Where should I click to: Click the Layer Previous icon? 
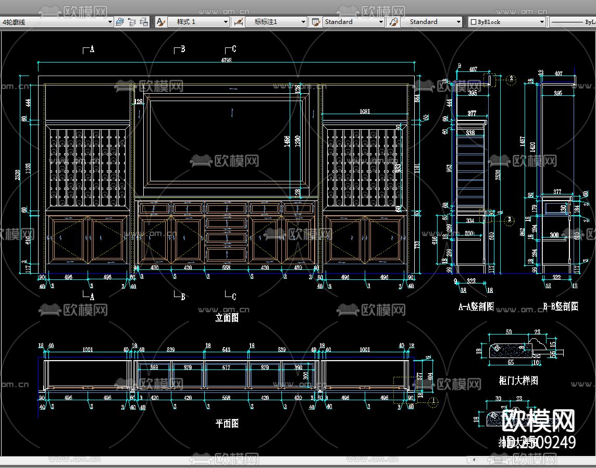(x=131, y=22)
